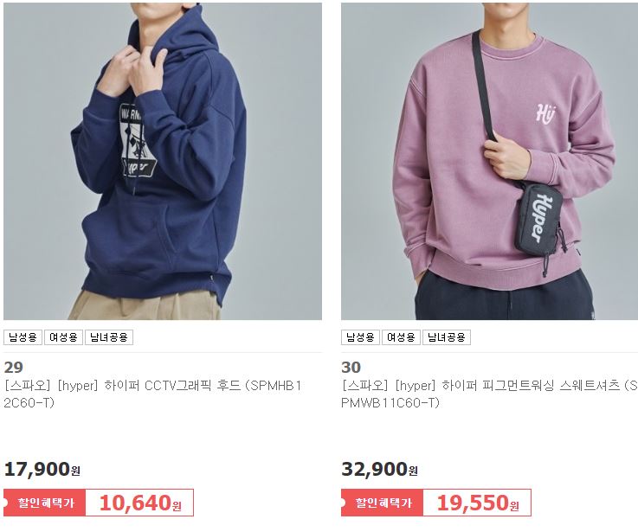Open 하이퍼 CCTV그래픽 후드 product title link
This screenshot has height=532, width=638.
click(153, 394)
